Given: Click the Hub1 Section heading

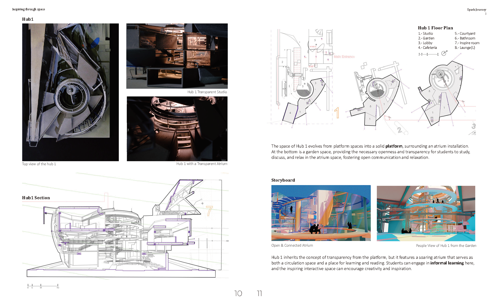Looking at the screenshot, I should pyautogui.click(x=36, y=198).
